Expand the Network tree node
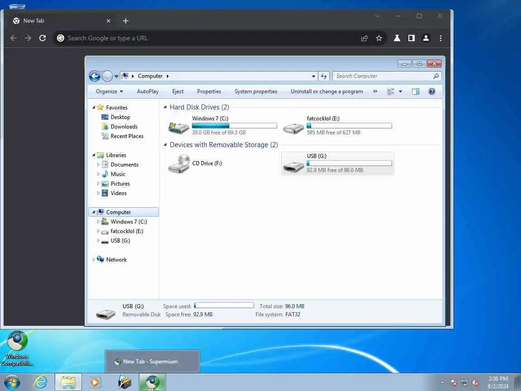The image size is (521, 391). tap(94, 260)
